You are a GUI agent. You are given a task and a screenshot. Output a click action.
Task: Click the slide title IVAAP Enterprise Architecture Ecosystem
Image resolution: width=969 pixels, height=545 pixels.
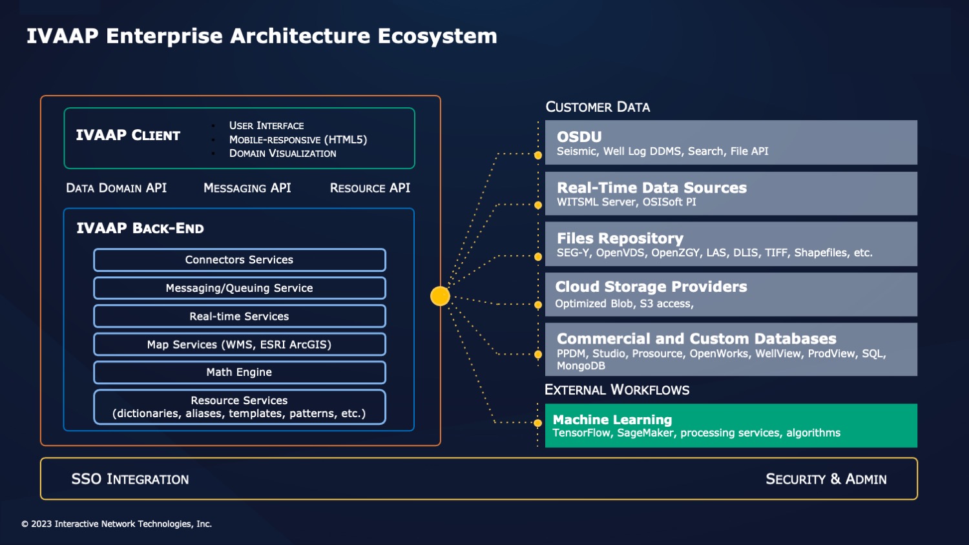tap(262, 36)
